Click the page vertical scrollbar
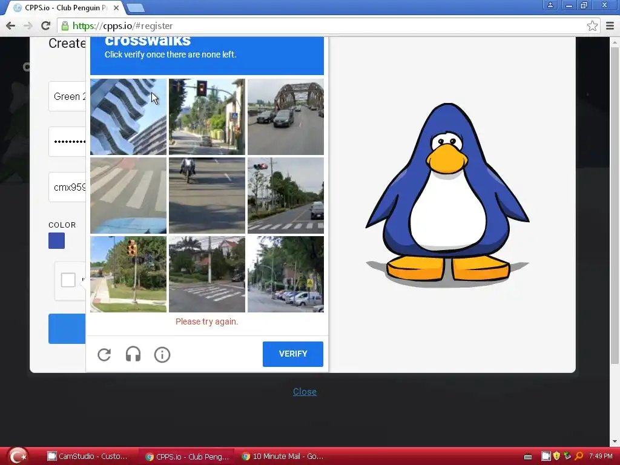Screen dimensions: 620x465 click(x=615, y=206)
